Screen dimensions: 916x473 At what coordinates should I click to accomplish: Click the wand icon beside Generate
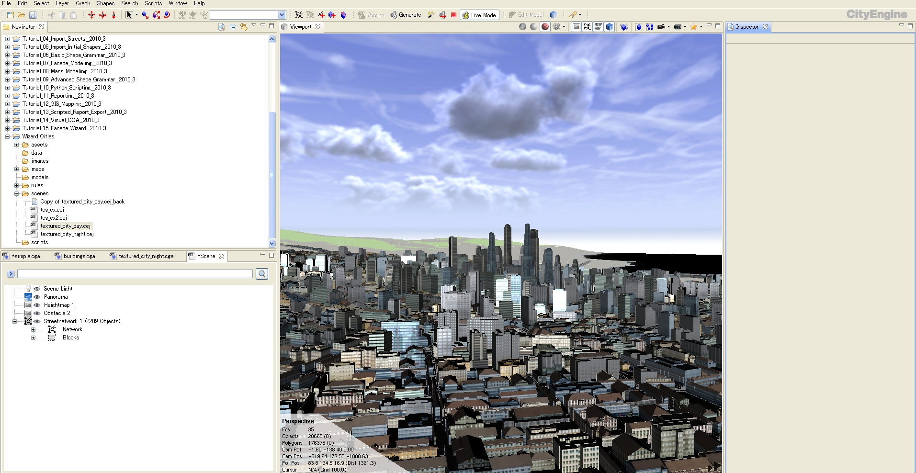pyautogui.click(x=431, y=15)
